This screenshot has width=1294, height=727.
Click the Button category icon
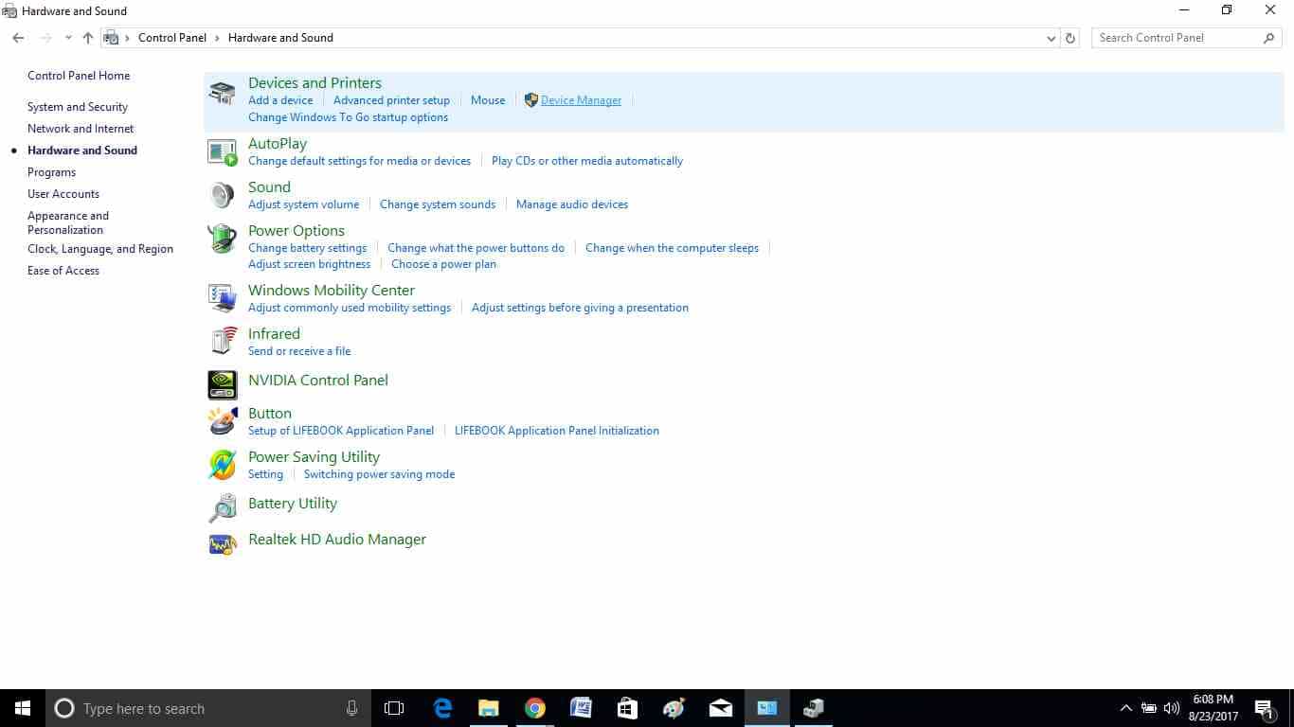coord(222,420)
